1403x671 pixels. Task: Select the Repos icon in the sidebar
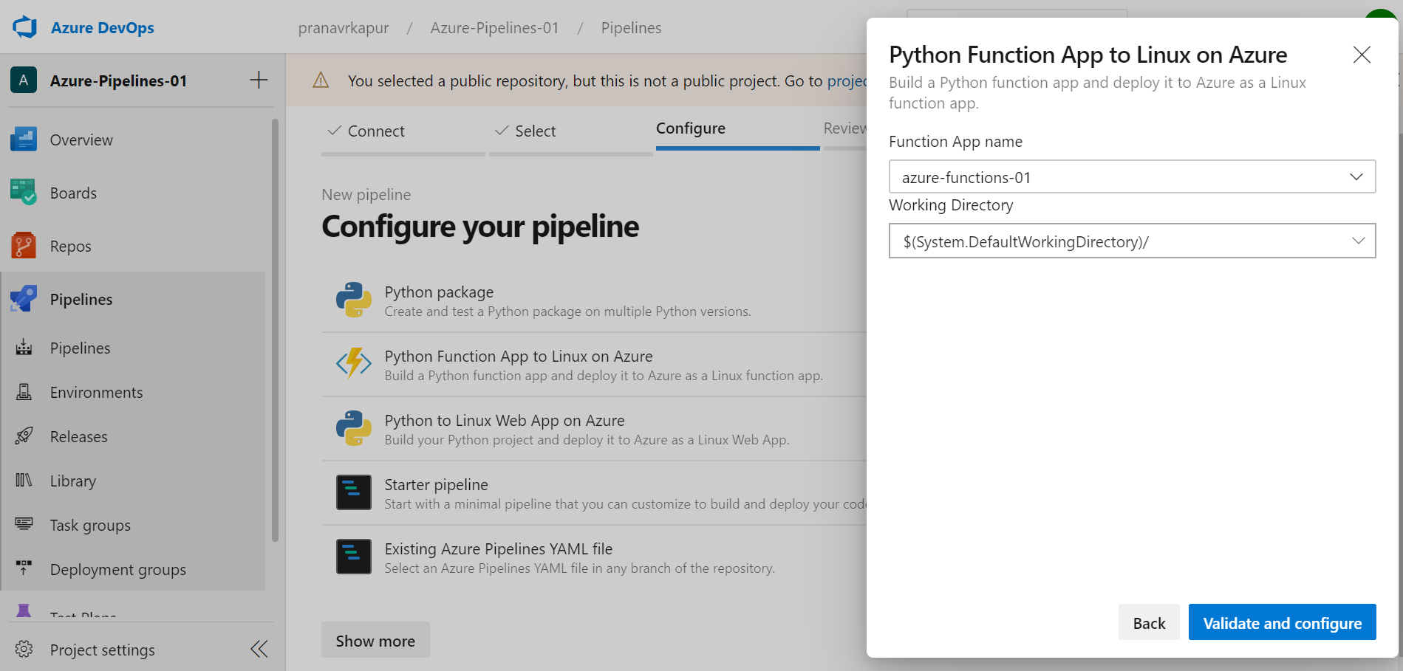point(24,246)
